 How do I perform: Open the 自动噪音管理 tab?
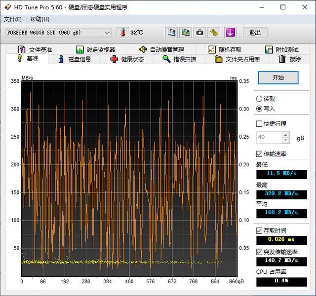pos(161,49)
